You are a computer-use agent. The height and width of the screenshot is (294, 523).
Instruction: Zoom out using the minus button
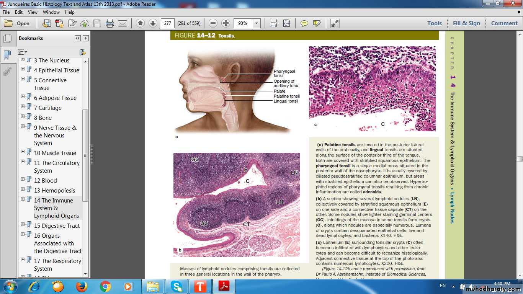point(213,23)
